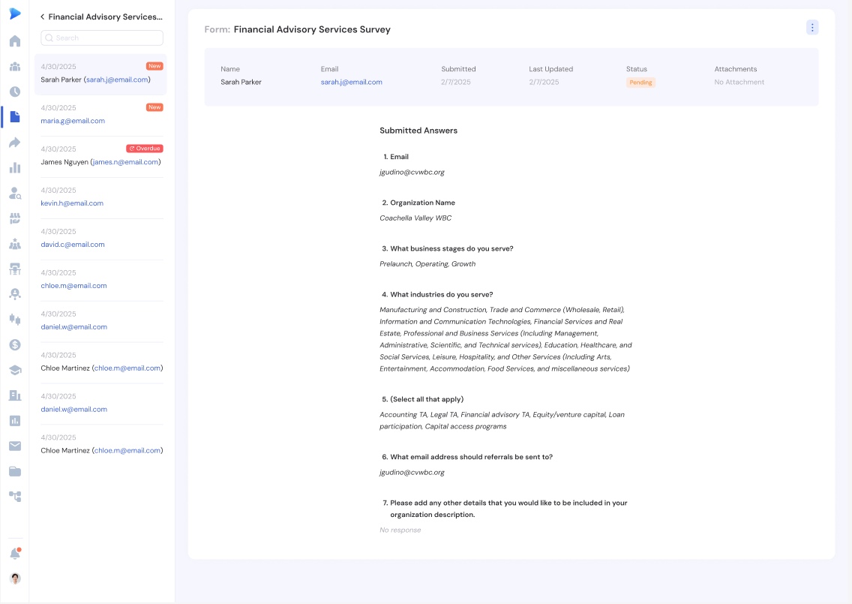Open the referrals arrow icon
The width and height of the screenshot is (852, 604).
14,142
